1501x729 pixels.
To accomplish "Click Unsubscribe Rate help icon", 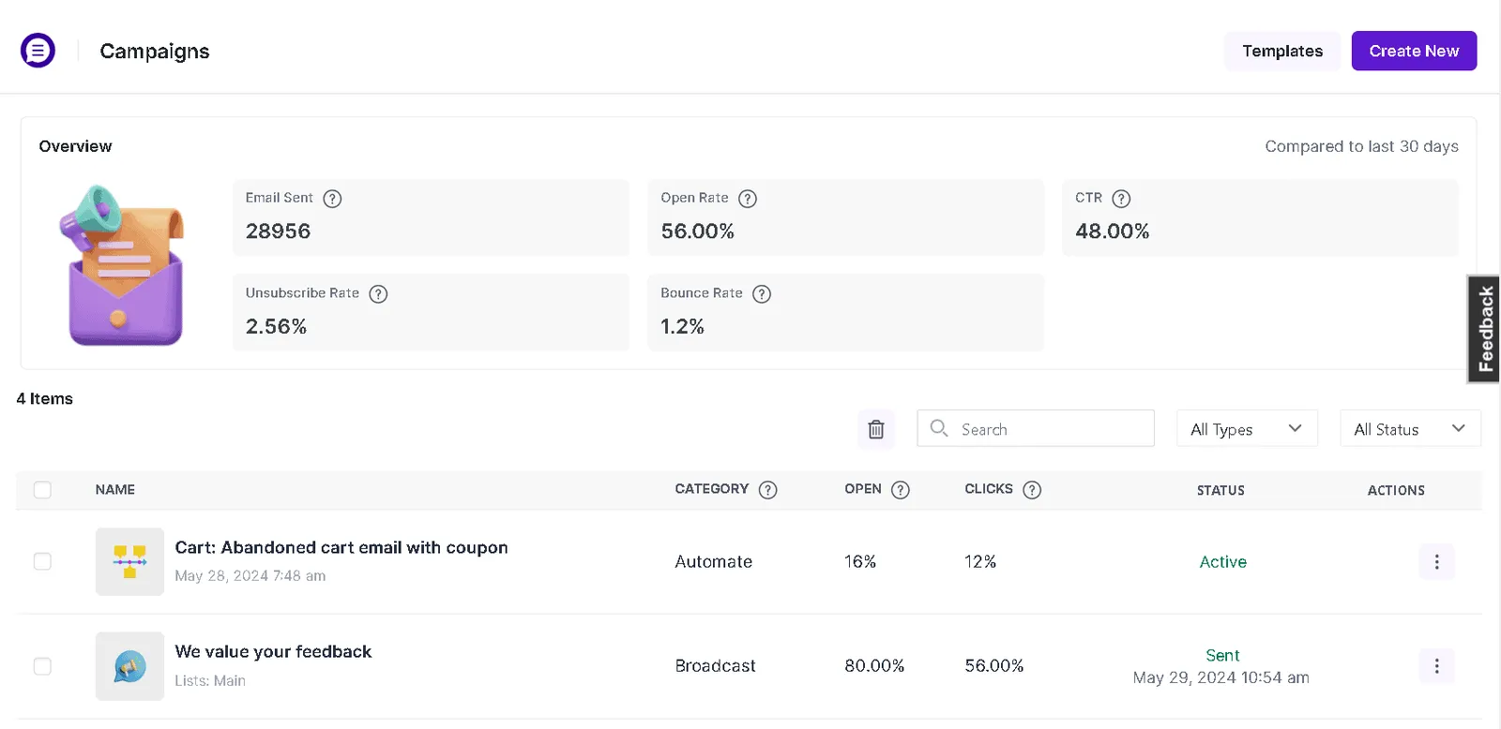I will (x=378, y=294).
